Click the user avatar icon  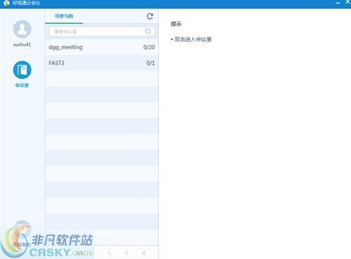[x=22, y=29]
